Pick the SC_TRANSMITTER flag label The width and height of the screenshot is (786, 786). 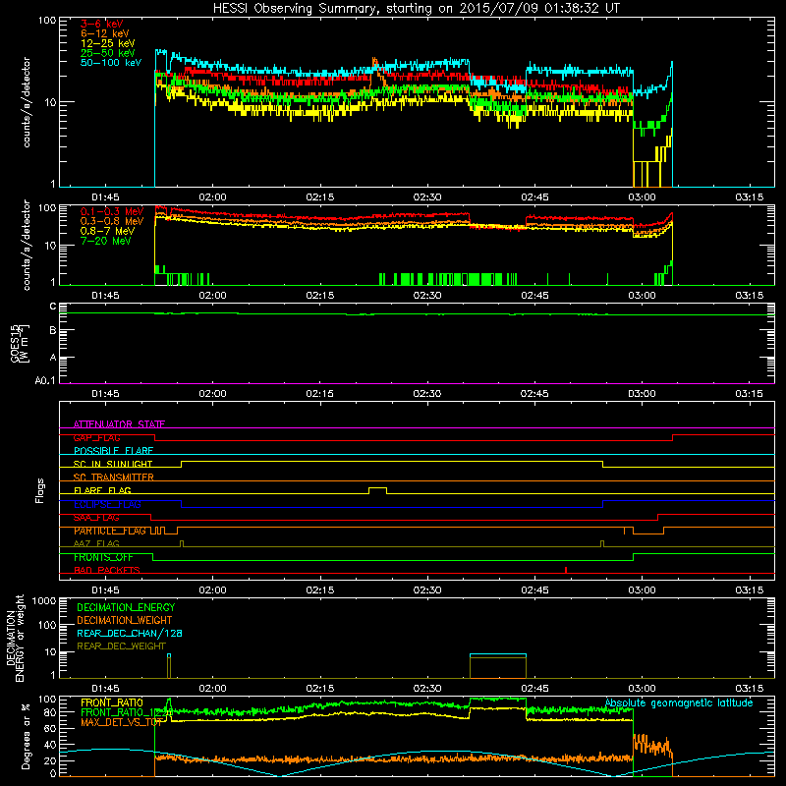click(113, 477)
